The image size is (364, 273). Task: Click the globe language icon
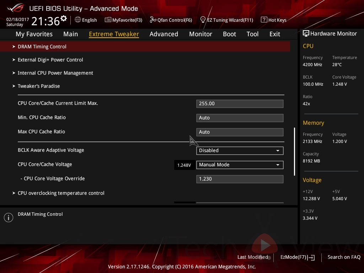click(78, 20)
